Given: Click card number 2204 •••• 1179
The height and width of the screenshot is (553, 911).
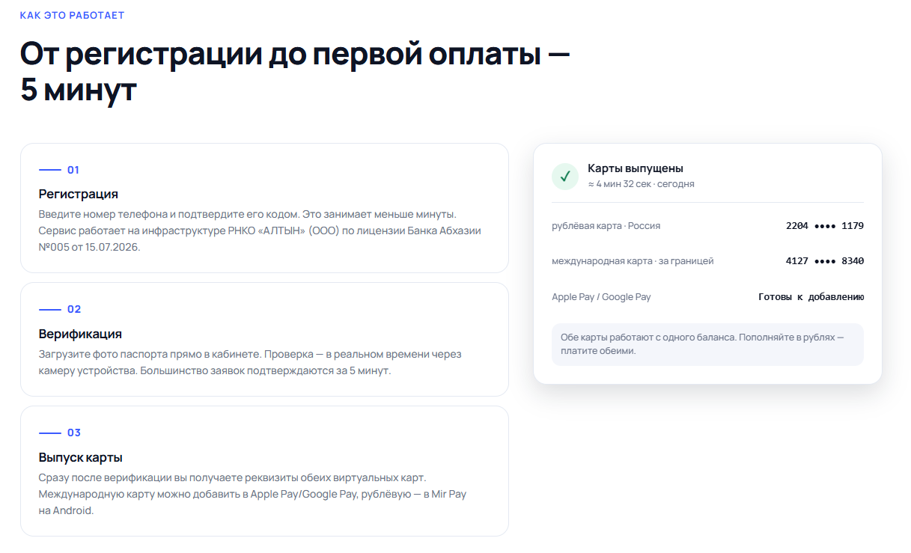Looking at the screenshot, I should coord(825,225).
